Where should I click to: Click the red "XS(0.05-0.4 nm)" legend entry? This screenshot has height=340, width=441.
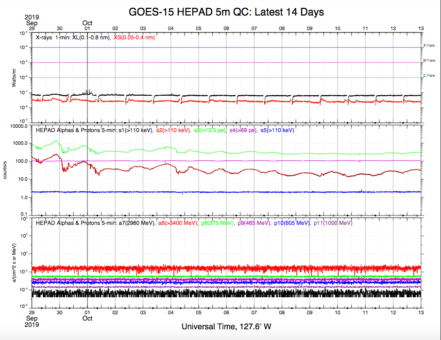click(x=134, y=37)
